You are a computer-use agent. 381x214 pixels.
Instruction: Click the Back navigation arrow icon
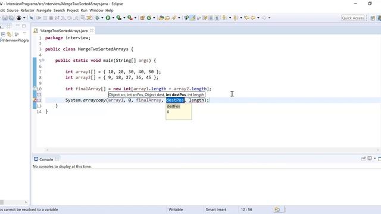tap(253, 18)
